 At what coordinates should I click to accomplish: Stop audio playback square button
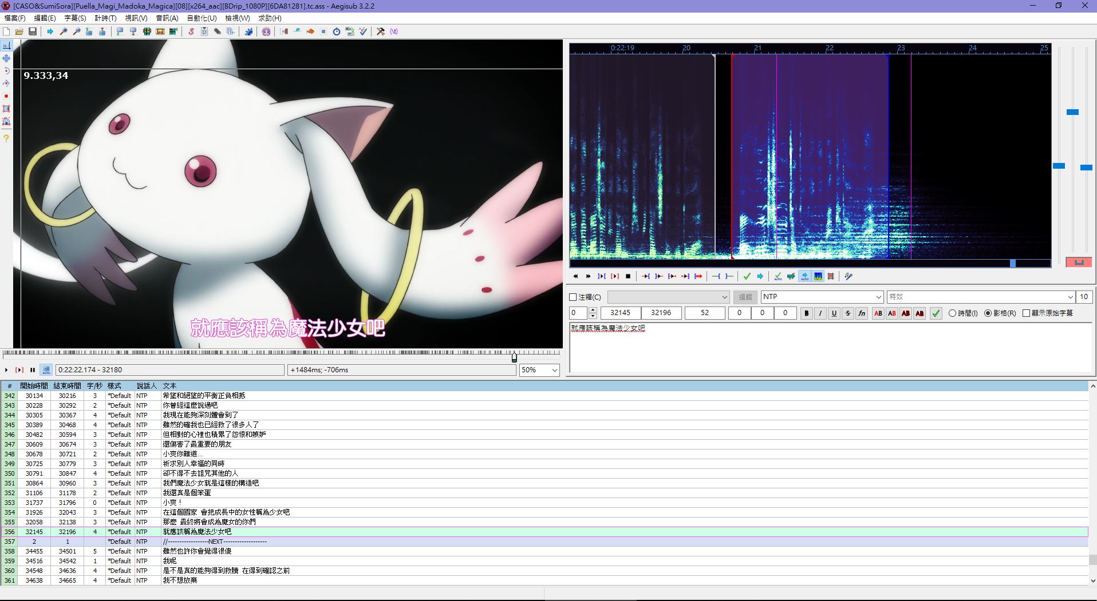628,276
